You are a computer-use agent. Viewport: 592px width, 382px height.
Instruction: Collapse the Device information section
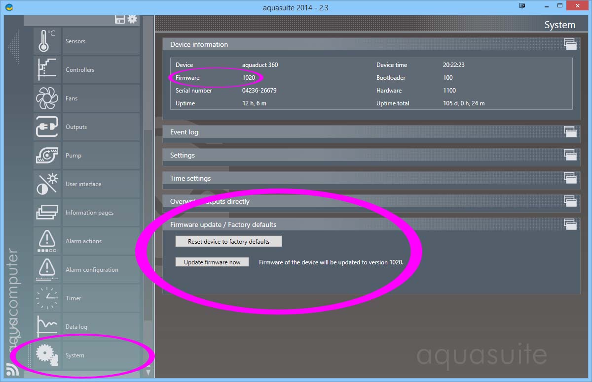570,44
